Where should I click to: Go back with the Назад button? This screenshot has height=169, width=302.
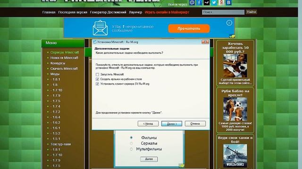pos(148,123)
